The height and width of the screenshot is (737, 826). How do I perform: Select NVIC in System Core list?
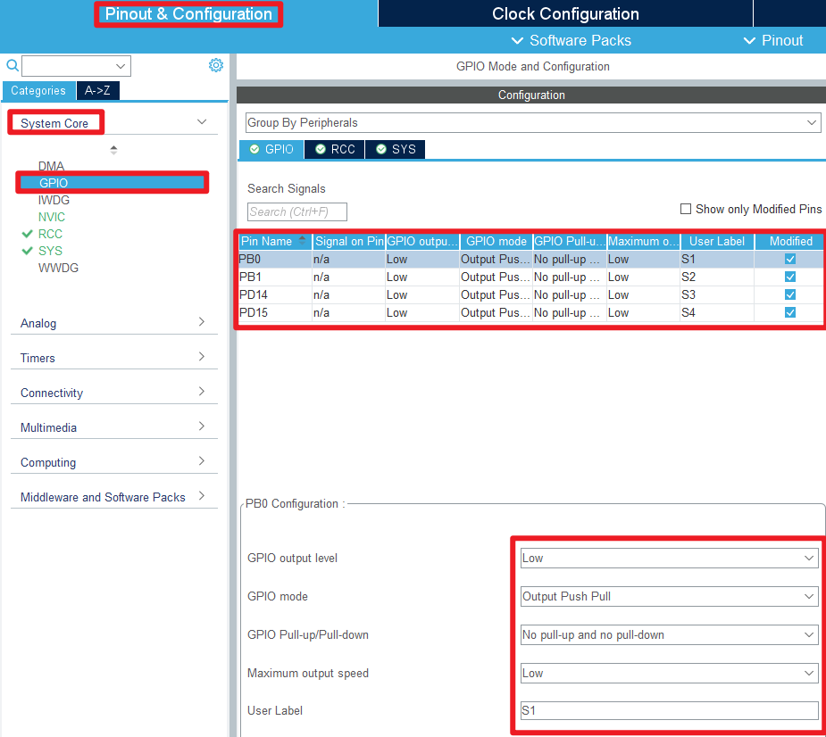tap(52, 217)
